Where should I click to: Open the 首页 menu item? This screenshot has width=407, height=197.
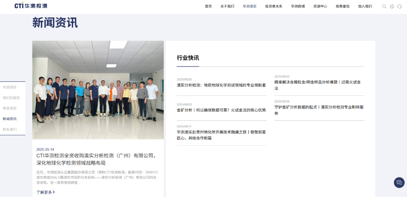click(x=208, y=6)
